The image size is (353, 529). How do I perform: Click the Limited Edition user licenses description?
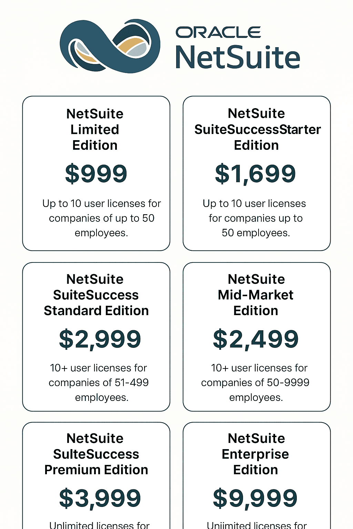(101, 218)
